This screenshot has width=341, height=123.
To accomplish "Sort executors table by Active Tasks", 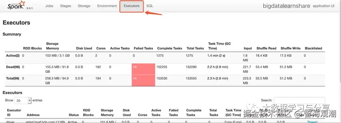I will [156, 112].
